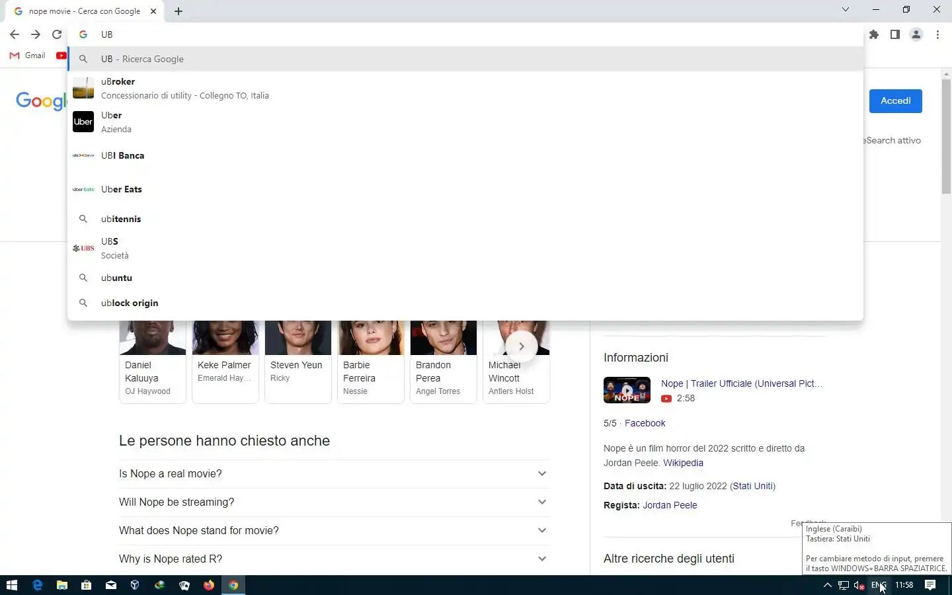The height and width of the screenshot is (595, 952).
Task: Click the Accedi sign-in button
Action: point(895,100)
